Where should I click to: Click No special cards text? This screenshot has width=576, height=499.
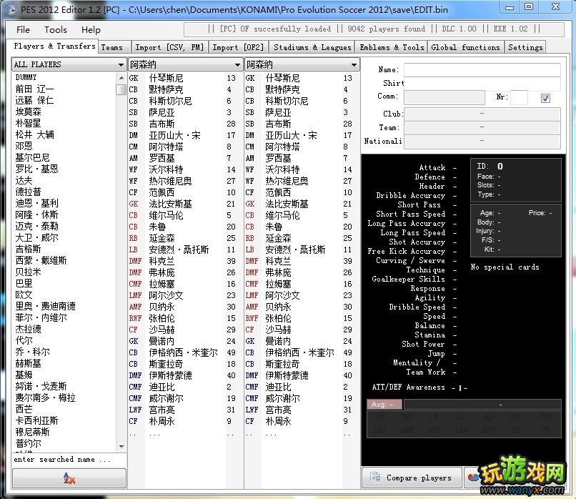505,267
